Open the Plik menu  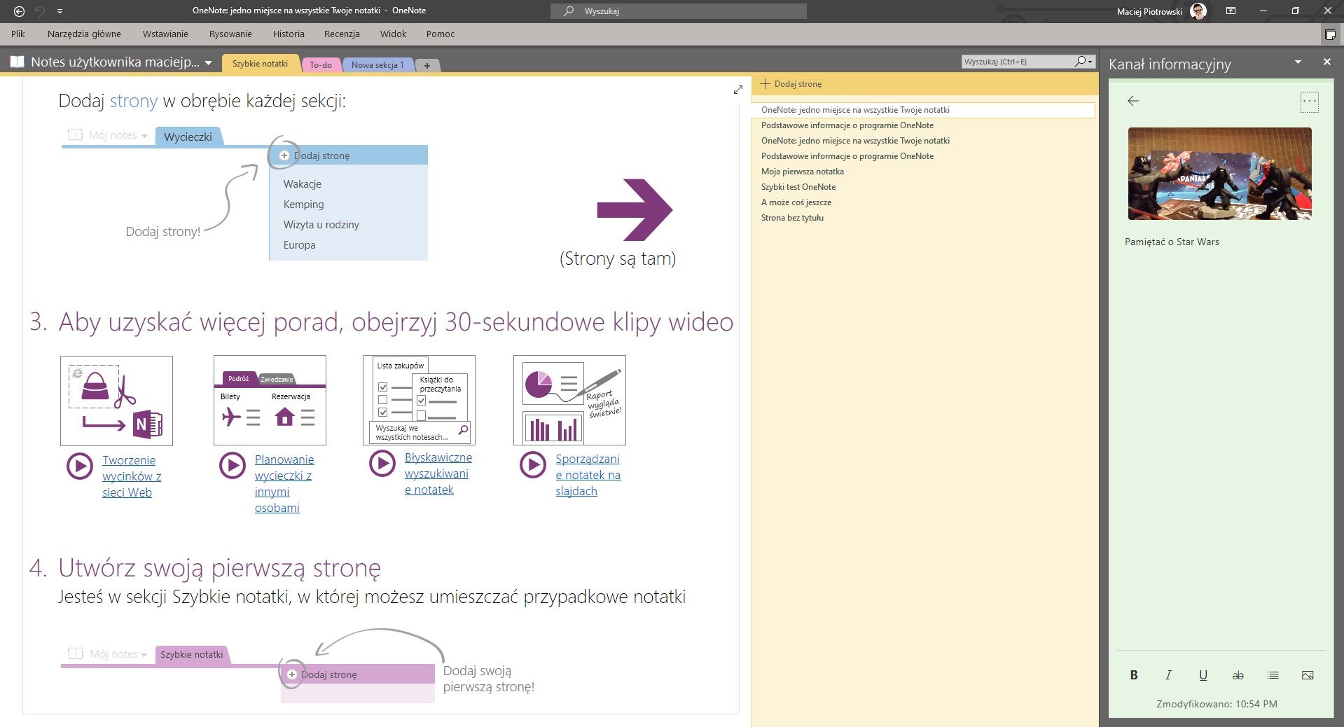pyautogui.click(x=18, y=34)
